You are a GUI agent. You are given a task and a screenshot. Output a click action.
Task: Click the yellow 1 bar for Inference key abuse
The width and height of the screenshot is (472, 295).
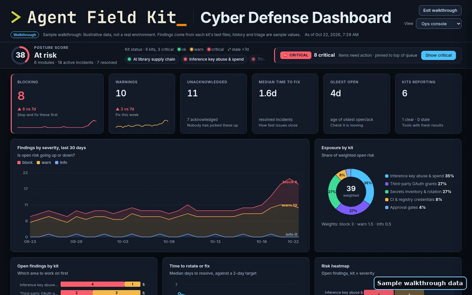(x=133, y=284)
